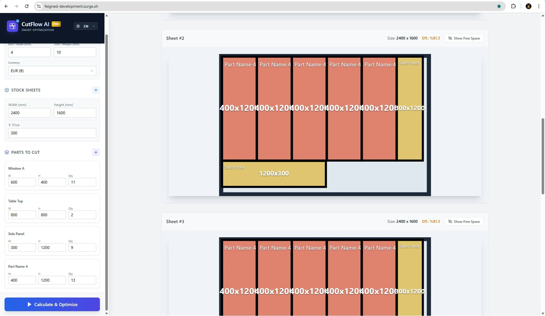The image size is (545, 316).
Task: Expand the EN language dropdown chevron
Action: tap(93, 26)
